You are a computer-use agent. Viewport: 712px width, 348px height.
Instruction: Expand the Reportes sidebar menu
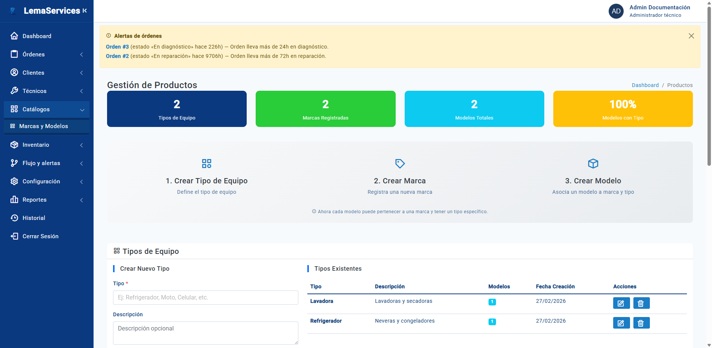point(46,200)
